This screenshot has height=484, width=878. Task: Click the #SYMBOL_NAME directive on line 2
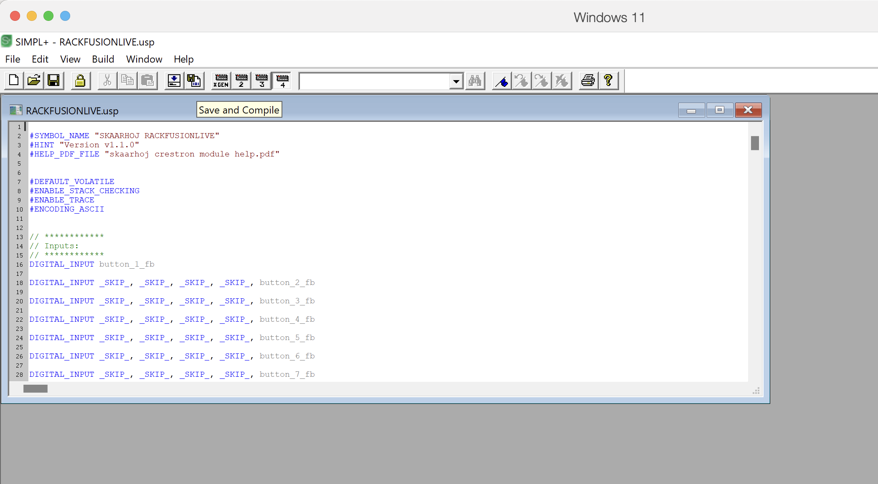pos(59,136)
